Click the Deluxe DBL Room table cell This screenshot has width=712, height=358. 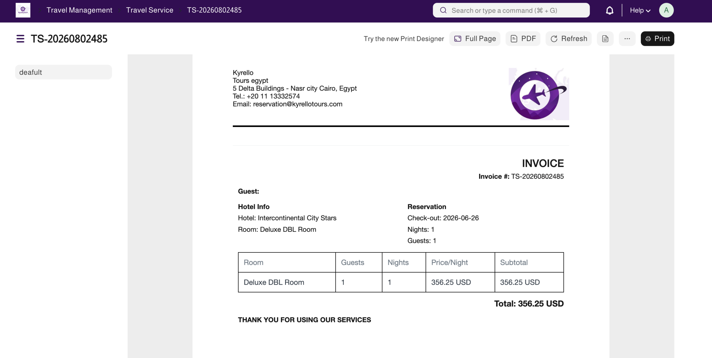(x=287, y=282)
